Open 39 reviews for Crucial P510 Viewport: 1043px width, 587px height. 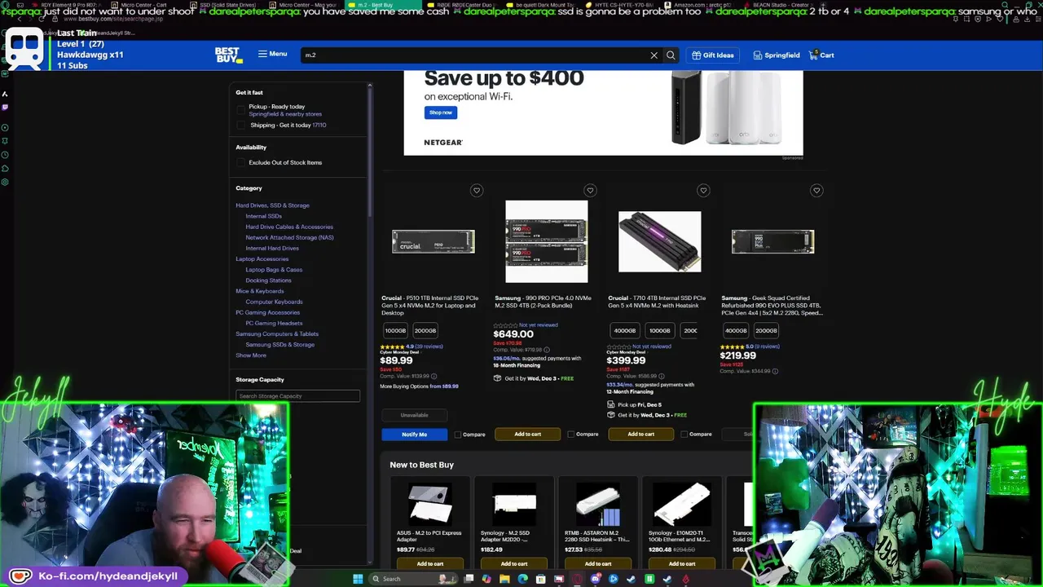pos(429,346)
